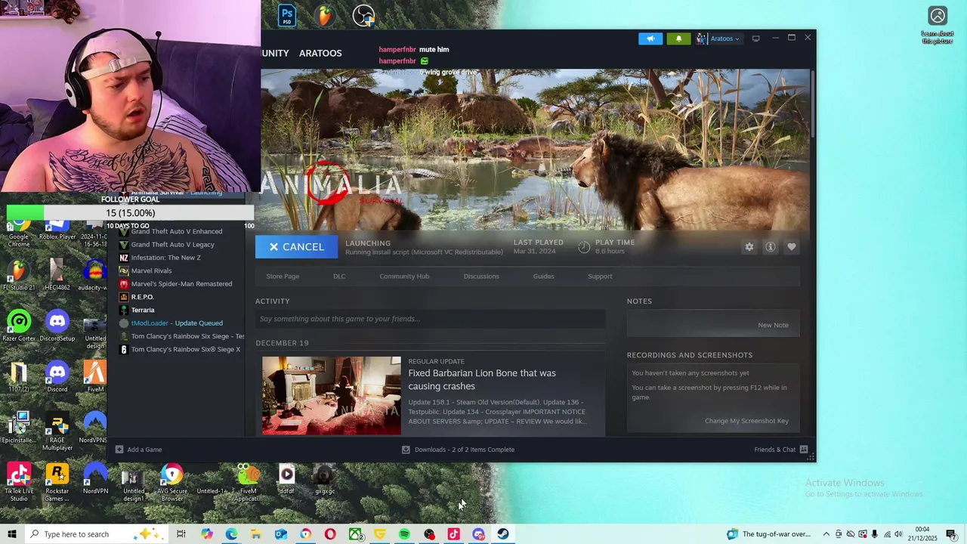Open Razer Cortex desktop shortcut

click(x=19, y=326)
